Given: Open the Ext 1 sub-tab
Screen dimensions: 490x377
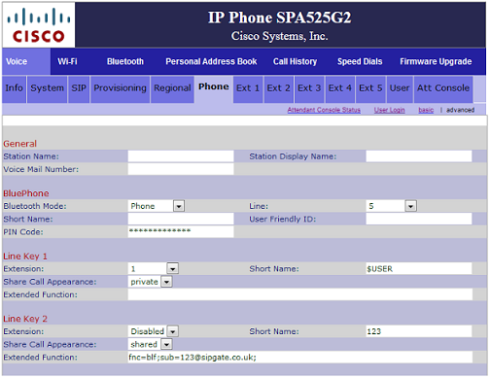Looking at the screenshot, I should (248, 89).
